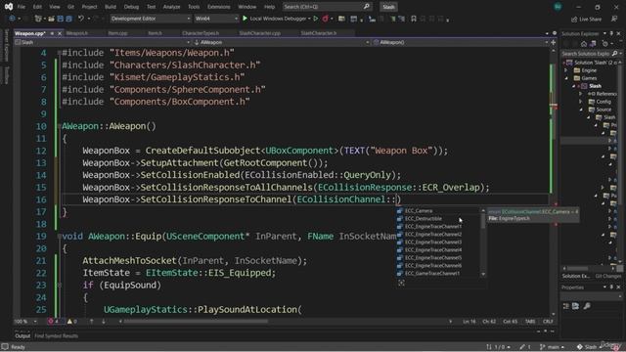Open the Extensions menu

click(219, 7)
